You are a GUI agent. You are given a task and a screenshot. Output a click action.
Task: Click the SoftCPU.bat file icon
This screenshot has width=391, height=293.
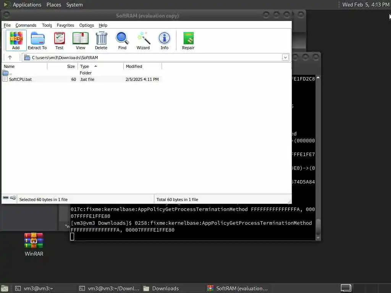[5, 79]
